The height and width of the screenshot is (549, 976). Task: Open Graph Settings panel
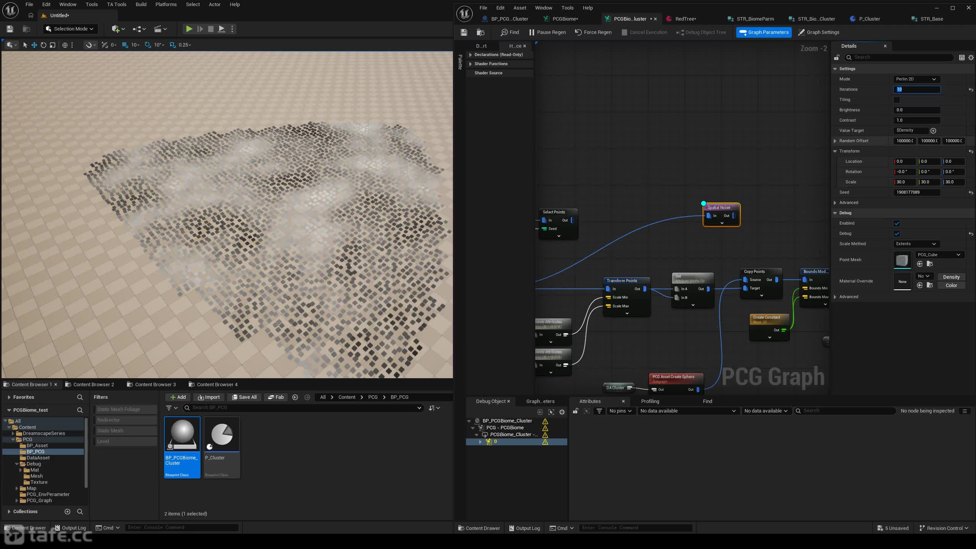pos(819,32)
